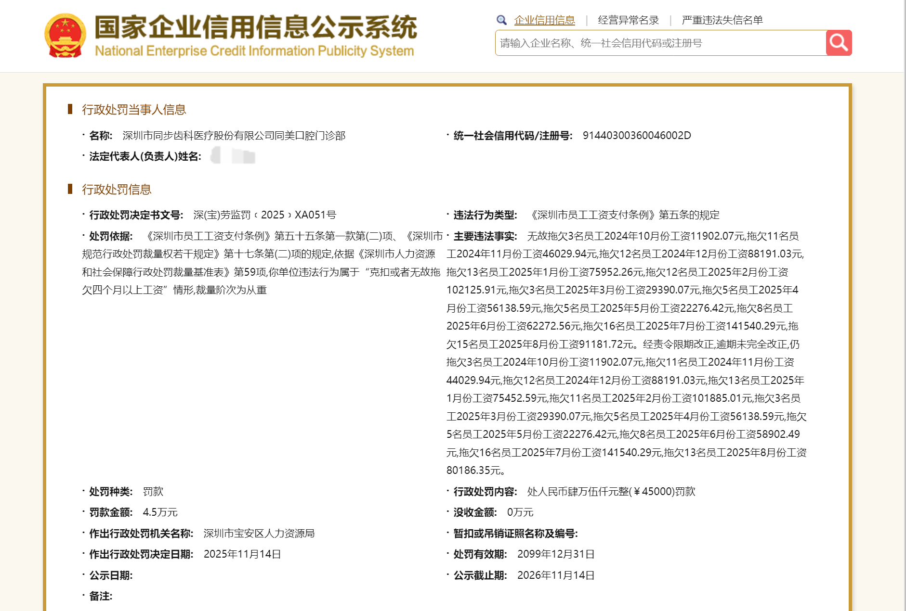Click the small magnifier icon beside 企业信用信息
This screenshot has height=611, width=906.
[x=501, y=20]
